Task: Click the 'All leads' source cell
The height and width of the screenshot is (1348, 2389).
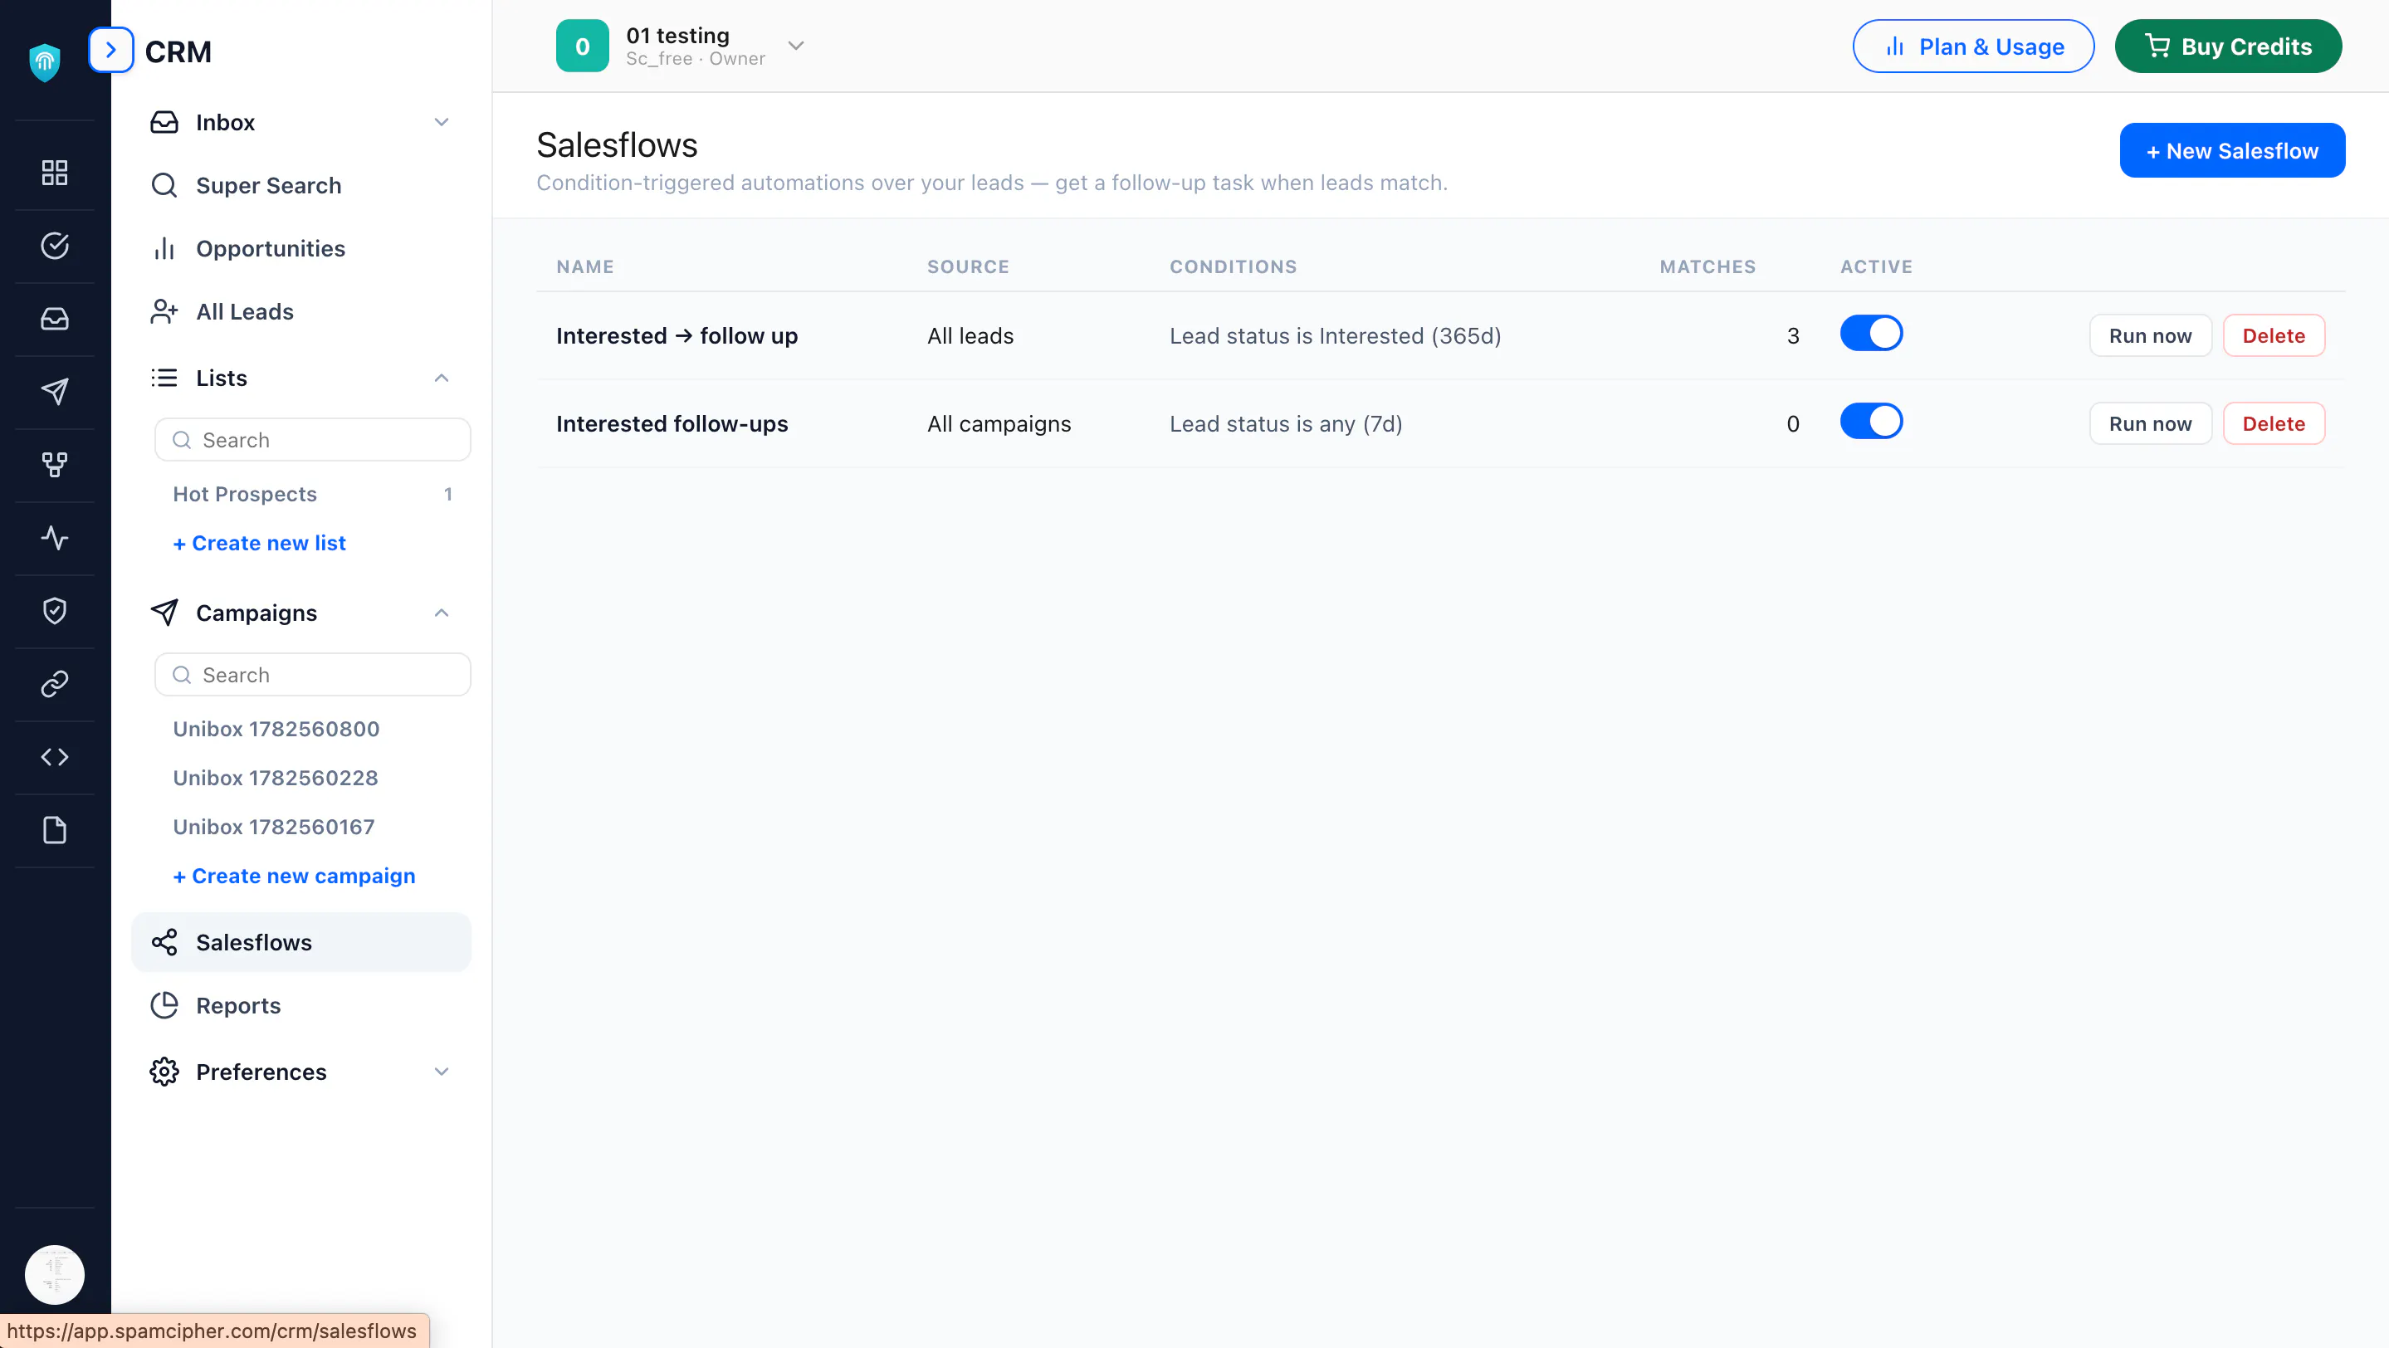Action: point(970,335)
